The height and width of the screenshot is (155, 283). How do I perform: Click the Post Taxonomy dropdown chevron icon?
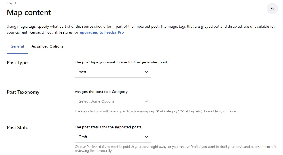pos(146,101)
